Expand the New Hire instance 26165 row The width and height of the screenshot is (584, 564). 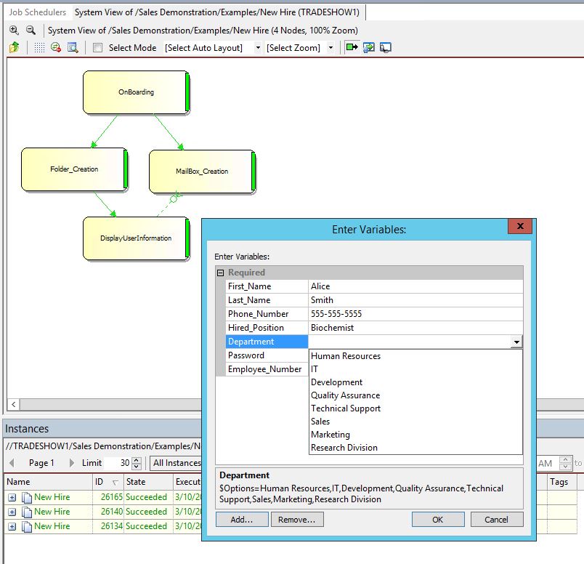12,497
